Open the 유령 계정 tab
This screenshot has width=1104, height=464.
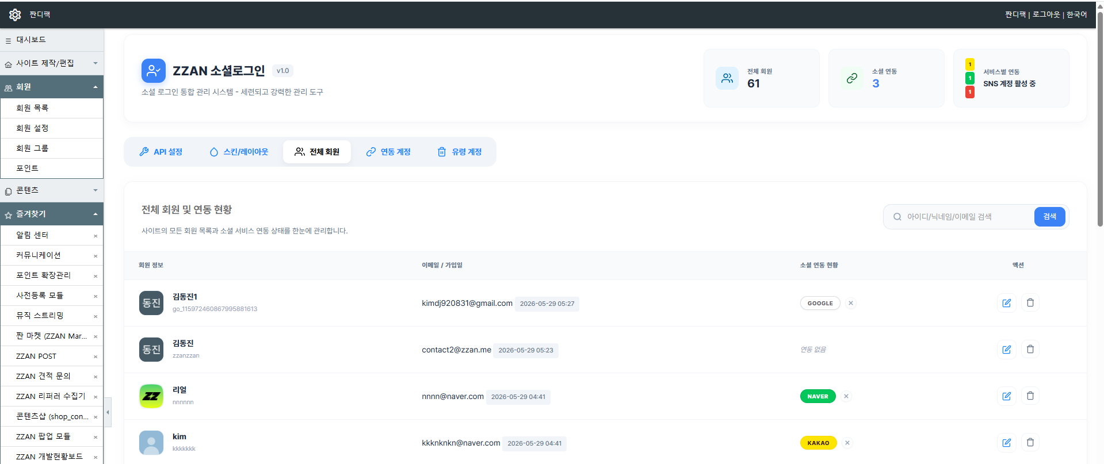pyautogui.click(x=460, y=152)
